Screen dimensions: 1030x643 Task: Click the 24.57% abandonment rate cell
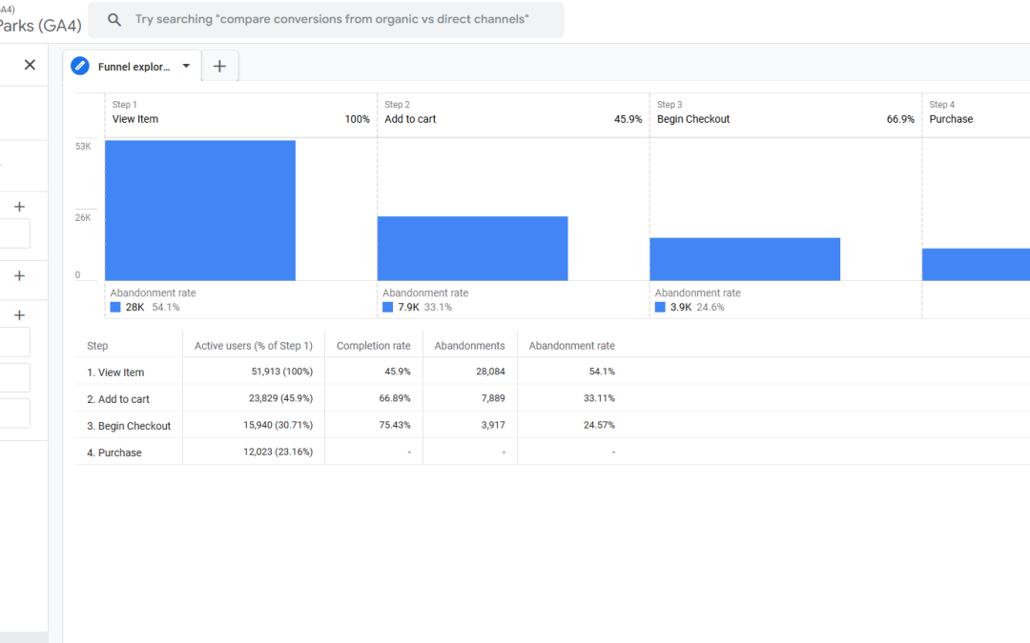tap(599, 425)
